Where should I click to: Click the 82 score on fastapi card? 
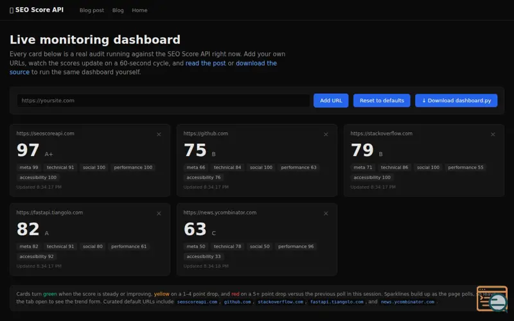28,229
